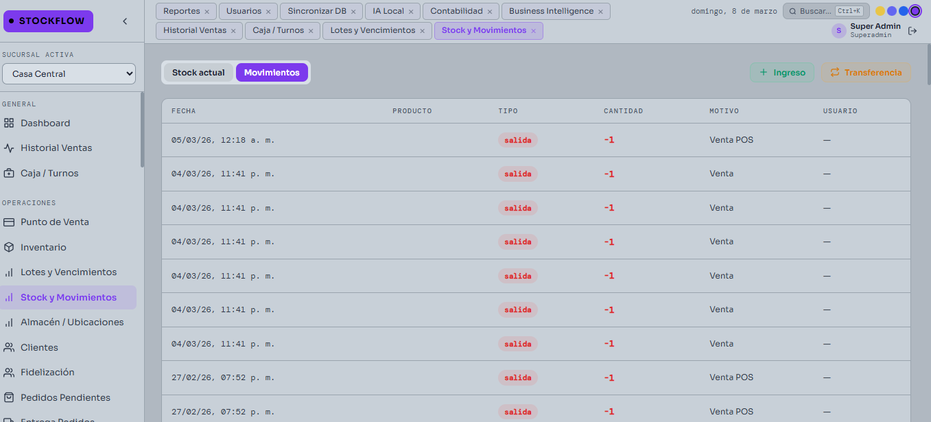931x422 pixels.
Task: Open Historial Ventas in the sidebar
Action: point(56,148)
